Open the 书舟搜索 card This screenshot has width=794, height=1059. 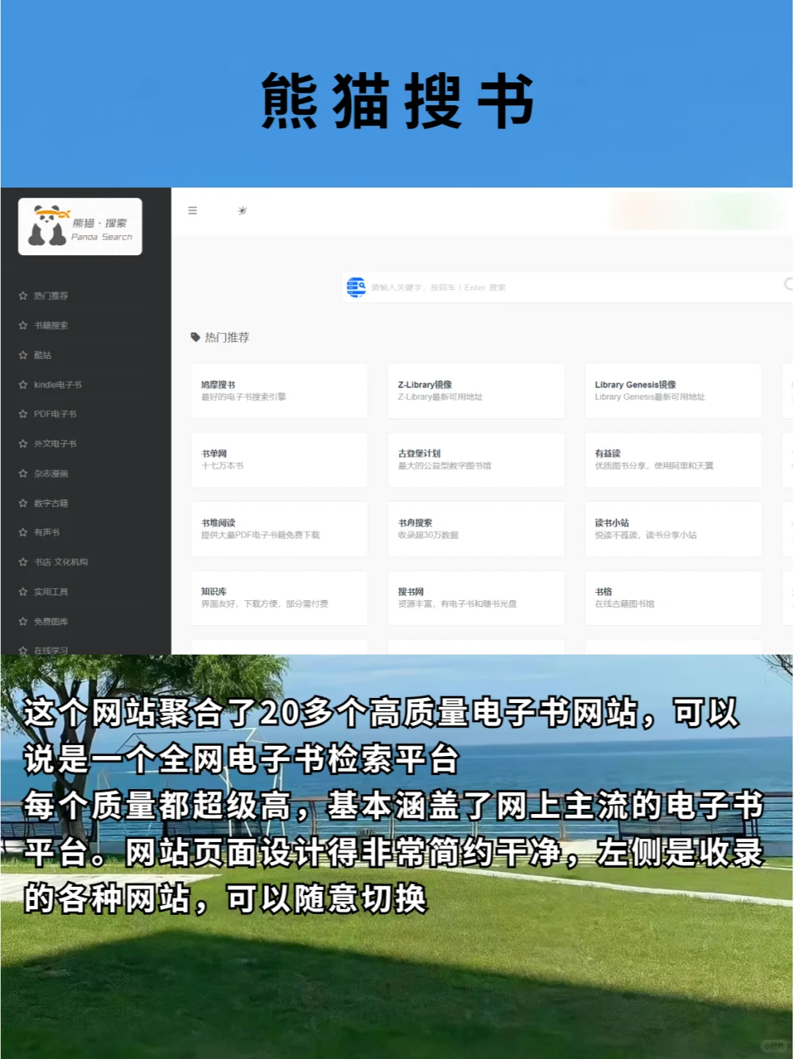click(x=476, y=529)
